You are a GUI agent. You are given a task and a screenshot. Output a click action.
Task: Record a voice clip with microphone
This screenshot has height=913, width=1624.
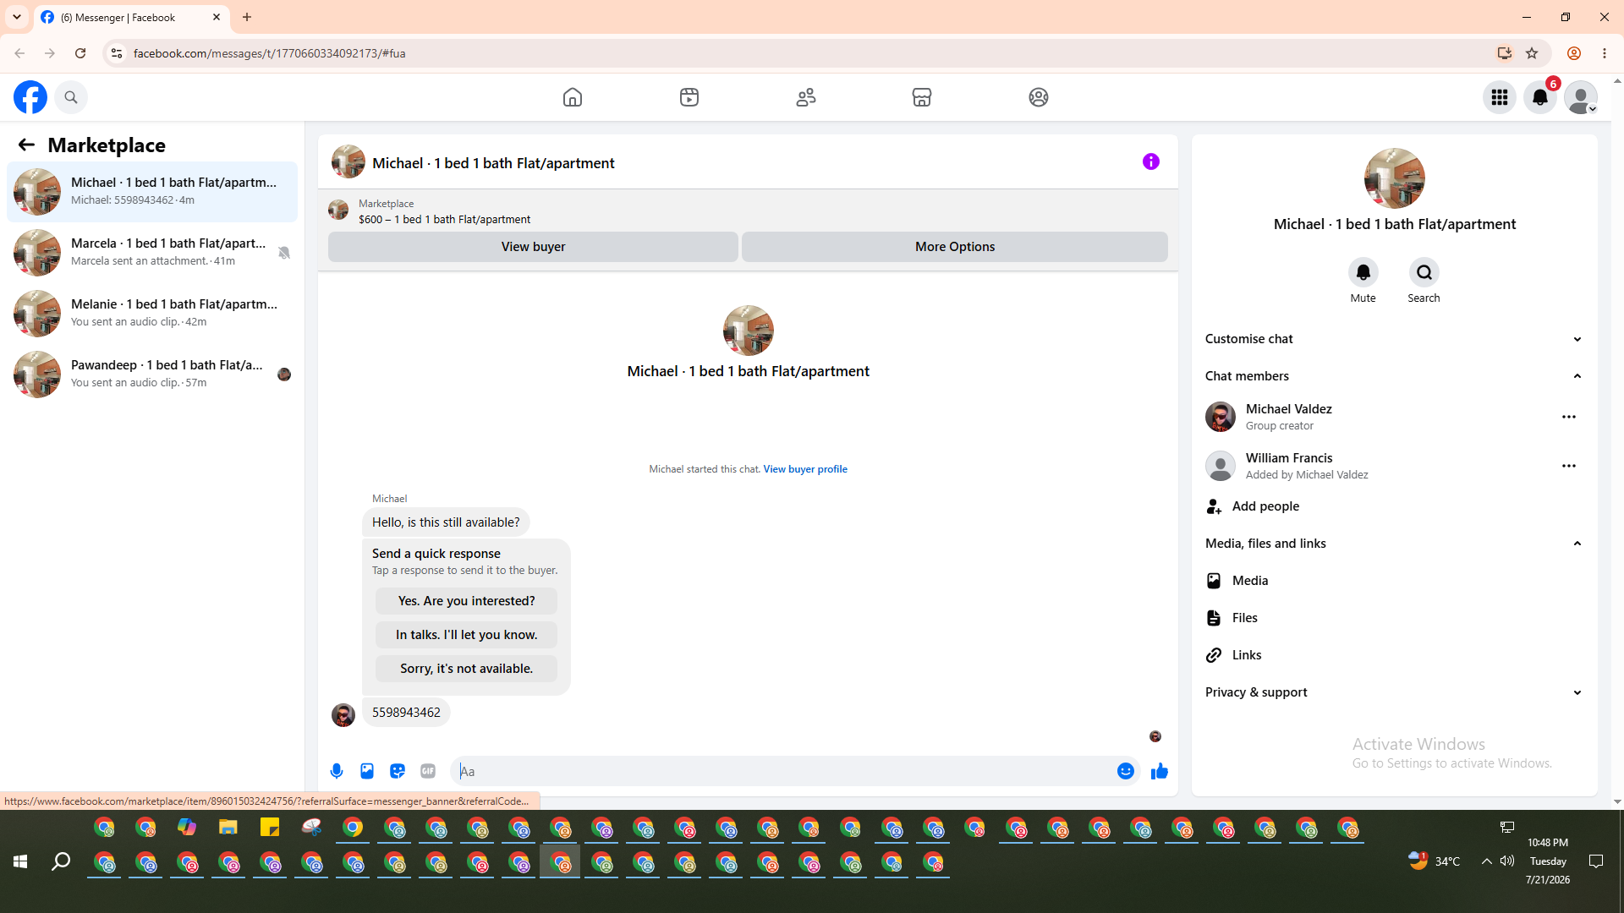[x=337, y=771]
